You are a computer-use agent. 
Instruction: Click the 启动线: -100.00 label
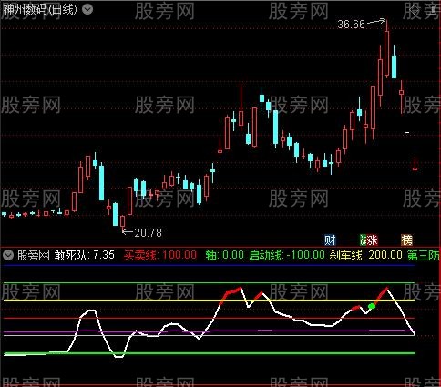pos(287,255)
